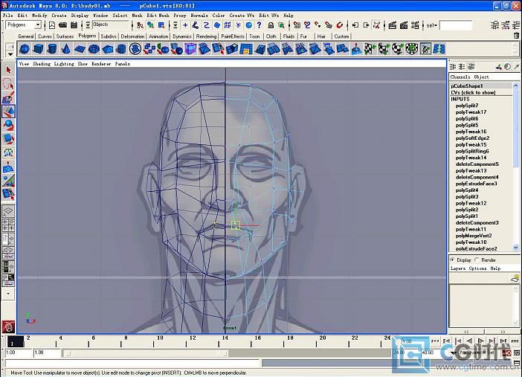Click the channel box scrollbar down arrow

coord(516,248)
